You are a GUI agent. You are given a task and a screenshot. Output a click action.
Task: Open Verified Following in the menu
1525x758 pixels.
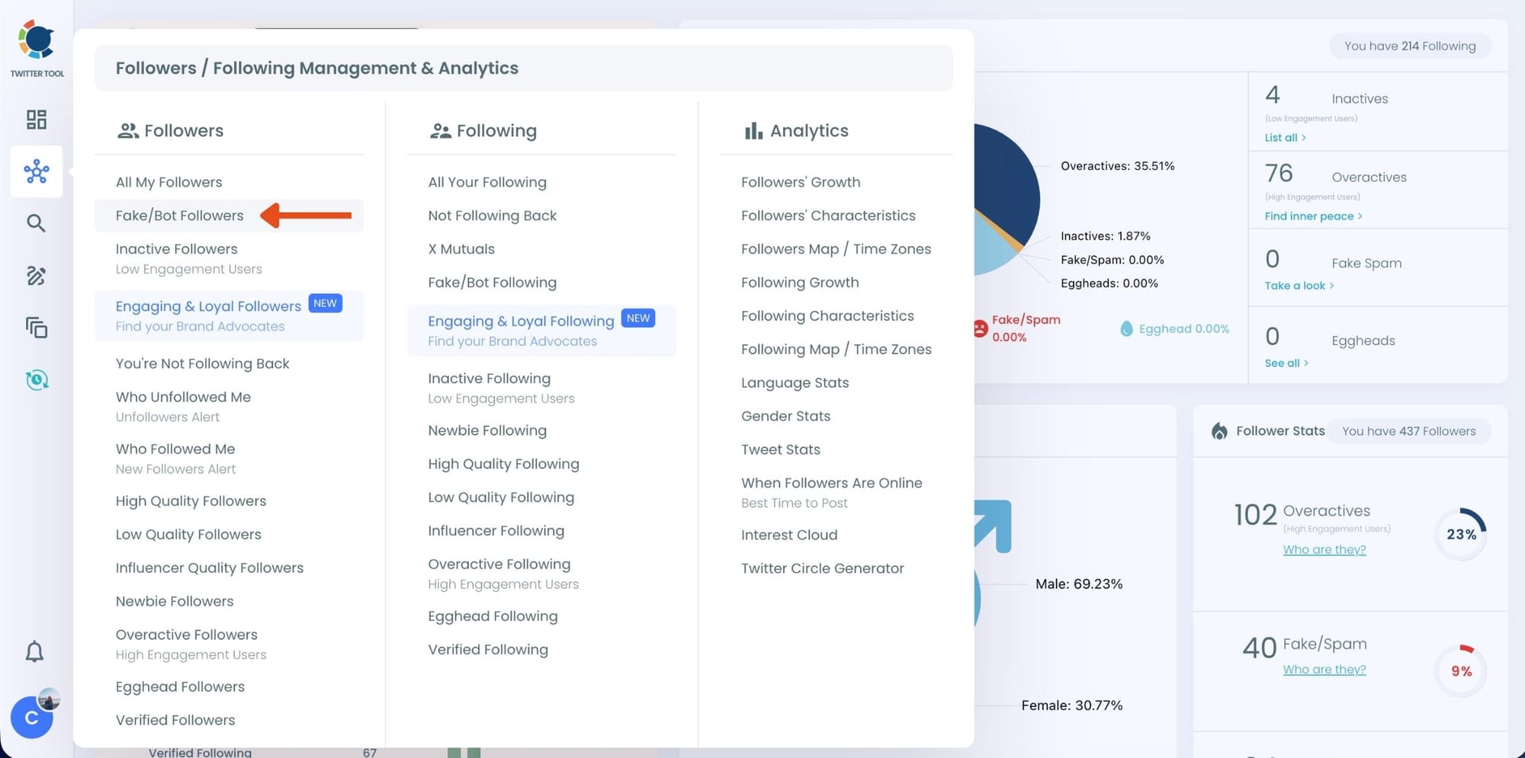coord(488,650)
